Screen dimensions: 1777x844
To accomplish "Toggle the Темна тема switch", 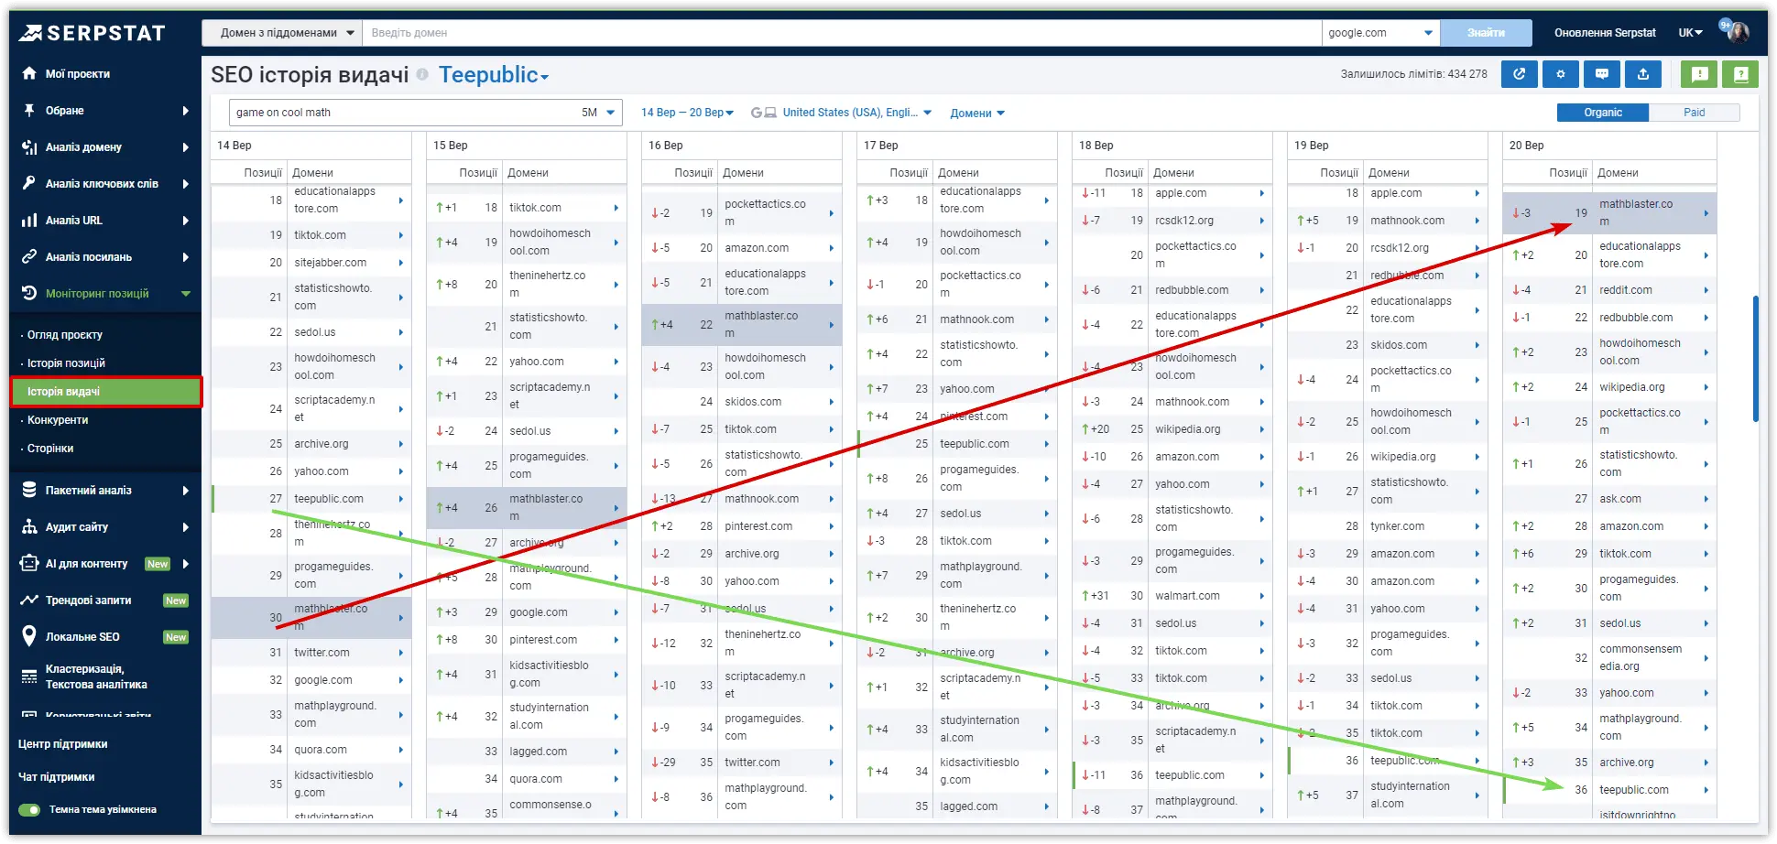I will pyautogui.click(x=30, y=809).
